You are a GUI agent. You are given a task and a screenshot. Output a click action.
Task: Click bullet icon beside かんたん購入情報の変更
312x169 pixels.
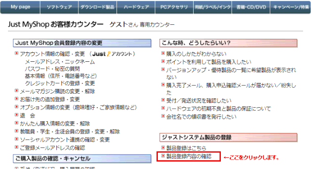[x=16, y=123]
